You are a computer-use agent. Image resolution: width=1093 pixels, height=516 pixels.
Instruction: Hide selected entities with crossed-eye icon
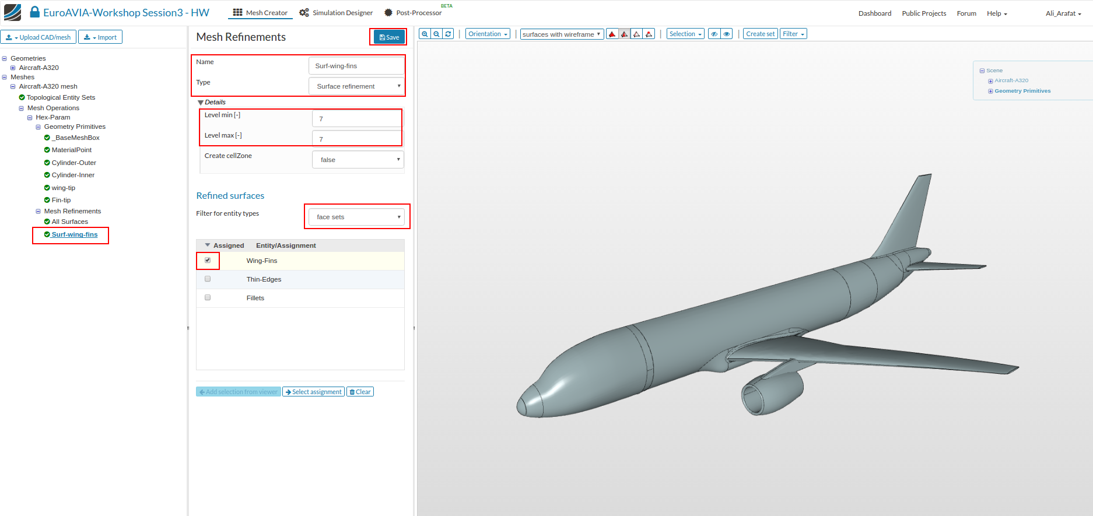[714, 34]
